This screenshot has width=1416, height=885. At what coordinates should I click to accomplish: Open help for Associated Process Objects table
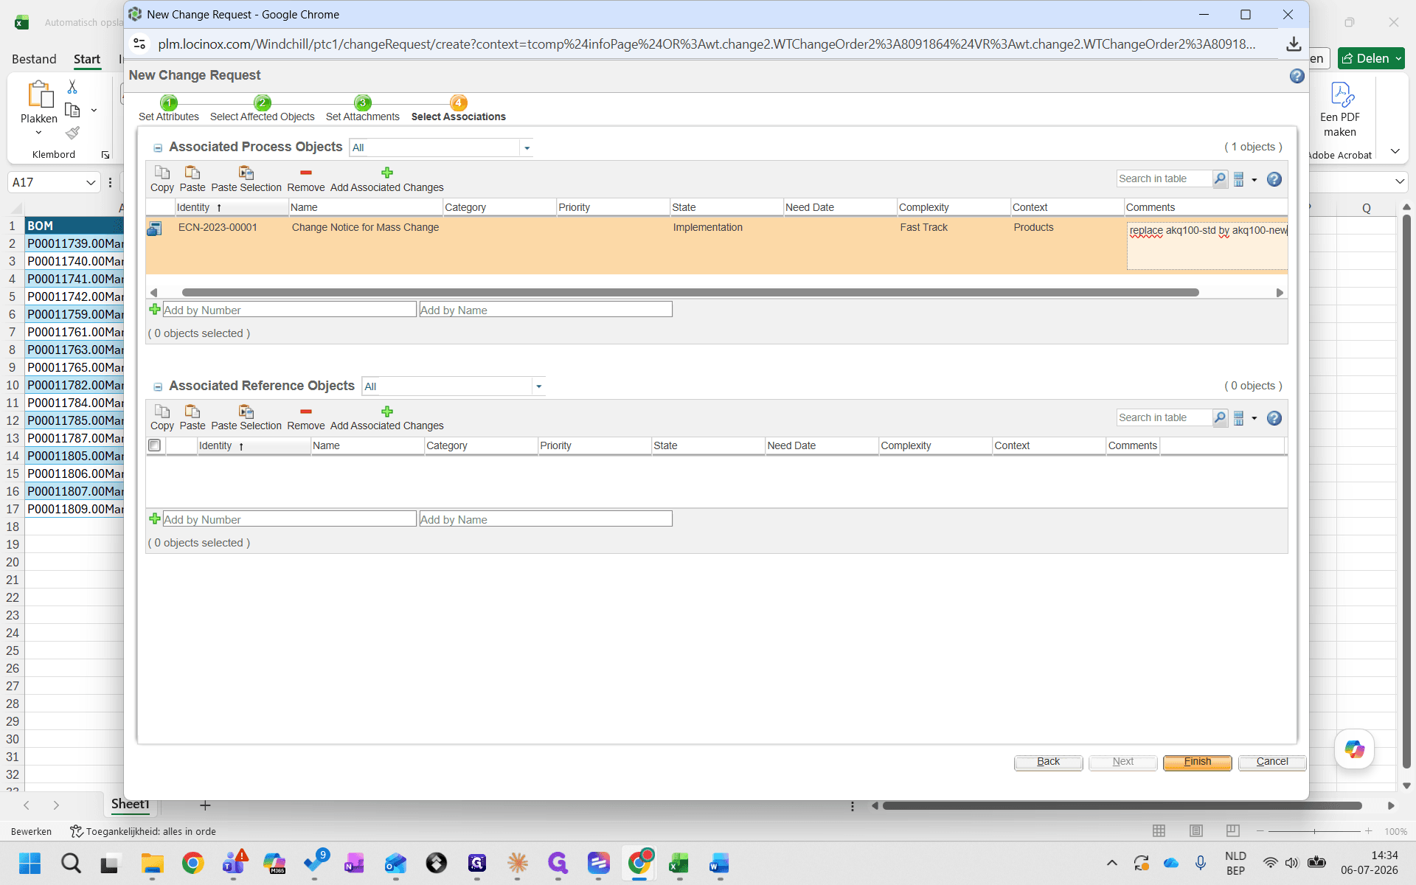pos(1274,179)
